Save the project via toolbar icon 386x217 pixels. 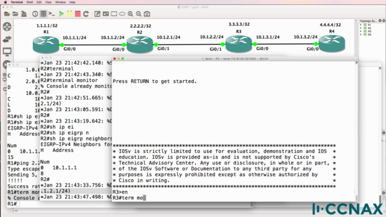[x=24, y=14]
